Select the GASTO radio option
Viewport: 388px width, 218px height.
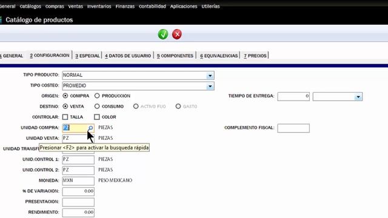178,107
